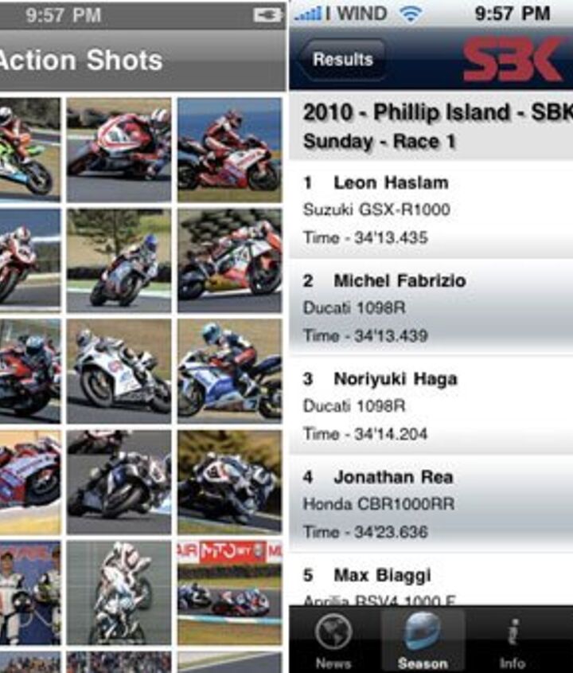Select Leon Haslam race result row

pos(431,210)
